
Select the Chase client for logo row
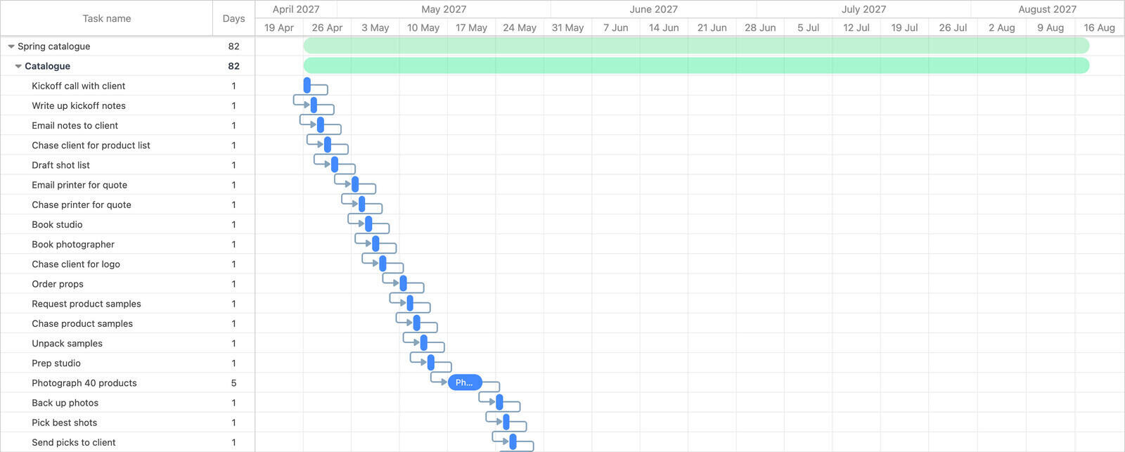point(127,264)
